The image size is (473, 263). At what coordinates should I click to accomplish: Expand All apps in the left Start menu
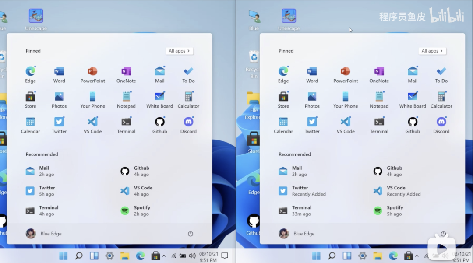click(179, 51)
